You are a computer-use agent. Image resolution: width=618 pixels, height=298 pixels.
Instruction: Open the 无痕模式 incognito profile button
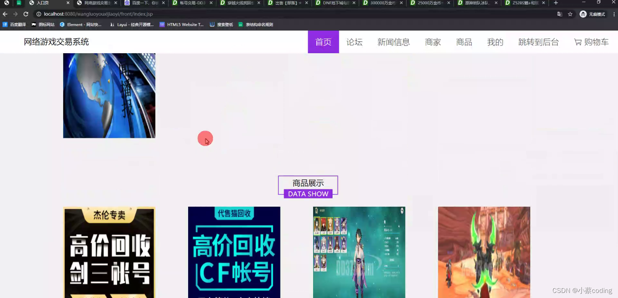[592, 14]
